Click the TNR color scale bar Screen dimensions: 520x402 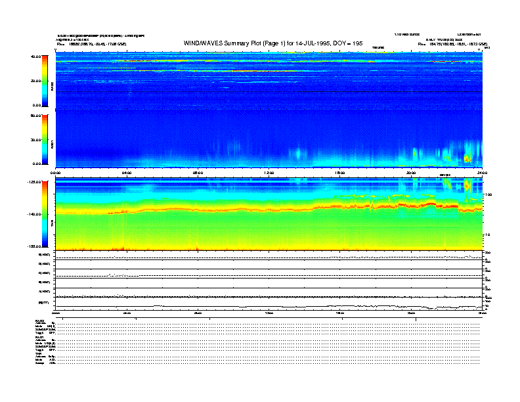[x=45, y=214]
